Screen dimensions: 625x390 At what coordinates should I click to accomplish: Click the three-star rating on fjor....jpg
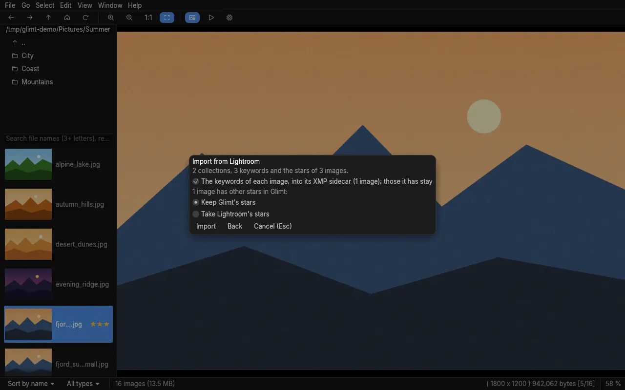click(100, 324)
